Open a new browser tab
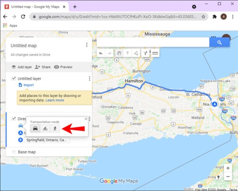238x191 pixels. (75, 7)
